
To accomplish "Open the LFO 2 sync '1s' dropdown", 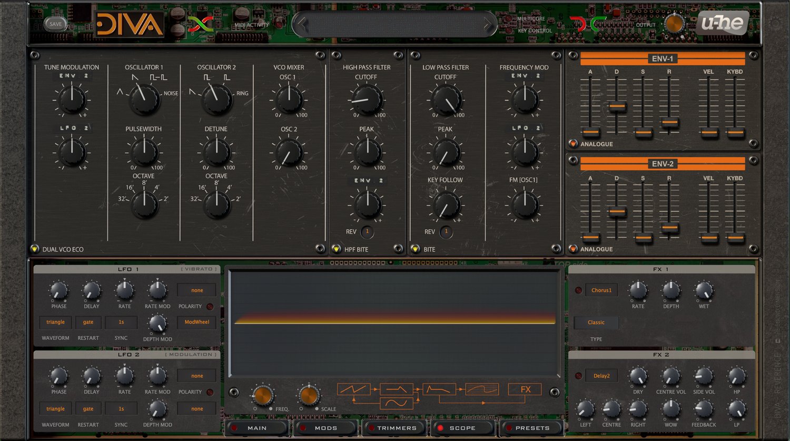I will (x=121, y=409).
